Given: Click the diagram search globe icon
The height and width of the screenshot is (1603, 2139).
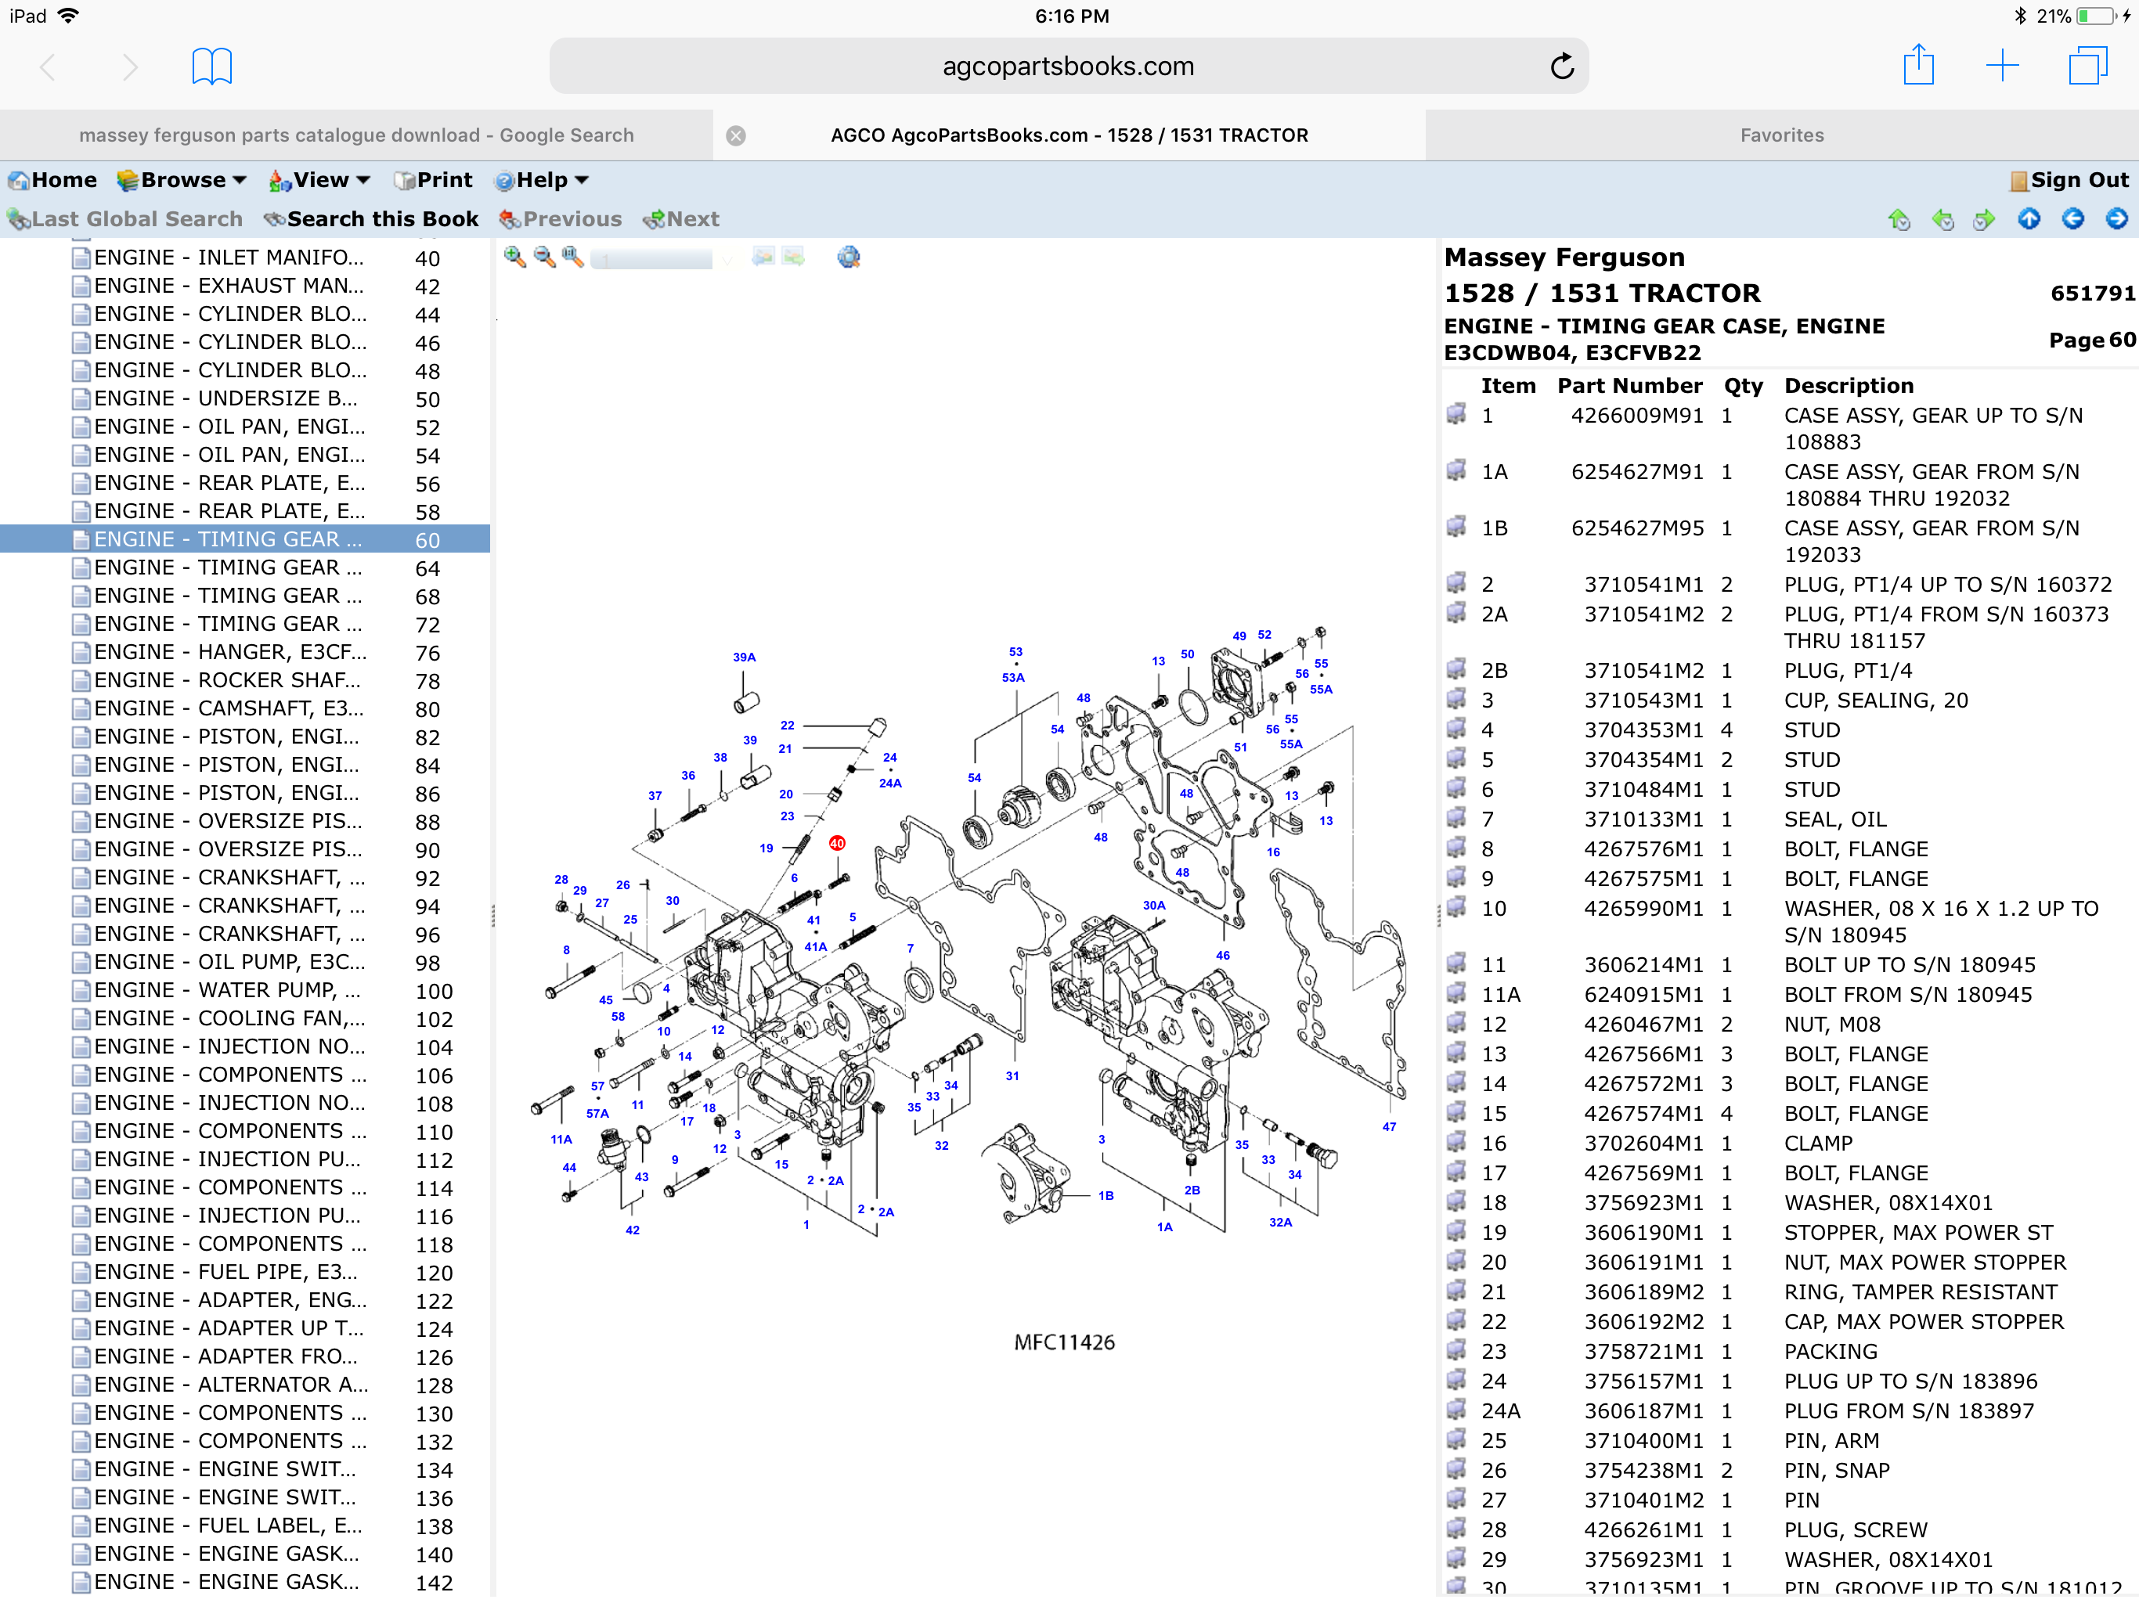Looking at the screenshot, I should pyautogui.click(x=848, y=256).
